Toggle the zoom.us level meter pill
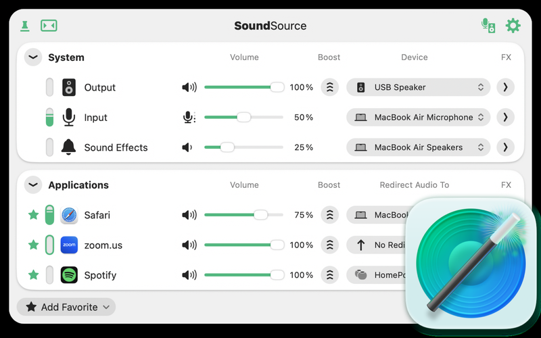The width and height of the screenshot is (541, 338). click(49, 245)
